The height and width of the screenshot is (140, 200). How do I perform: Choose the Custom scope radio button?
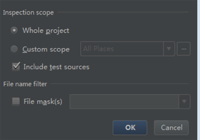[x=14, y=49]
